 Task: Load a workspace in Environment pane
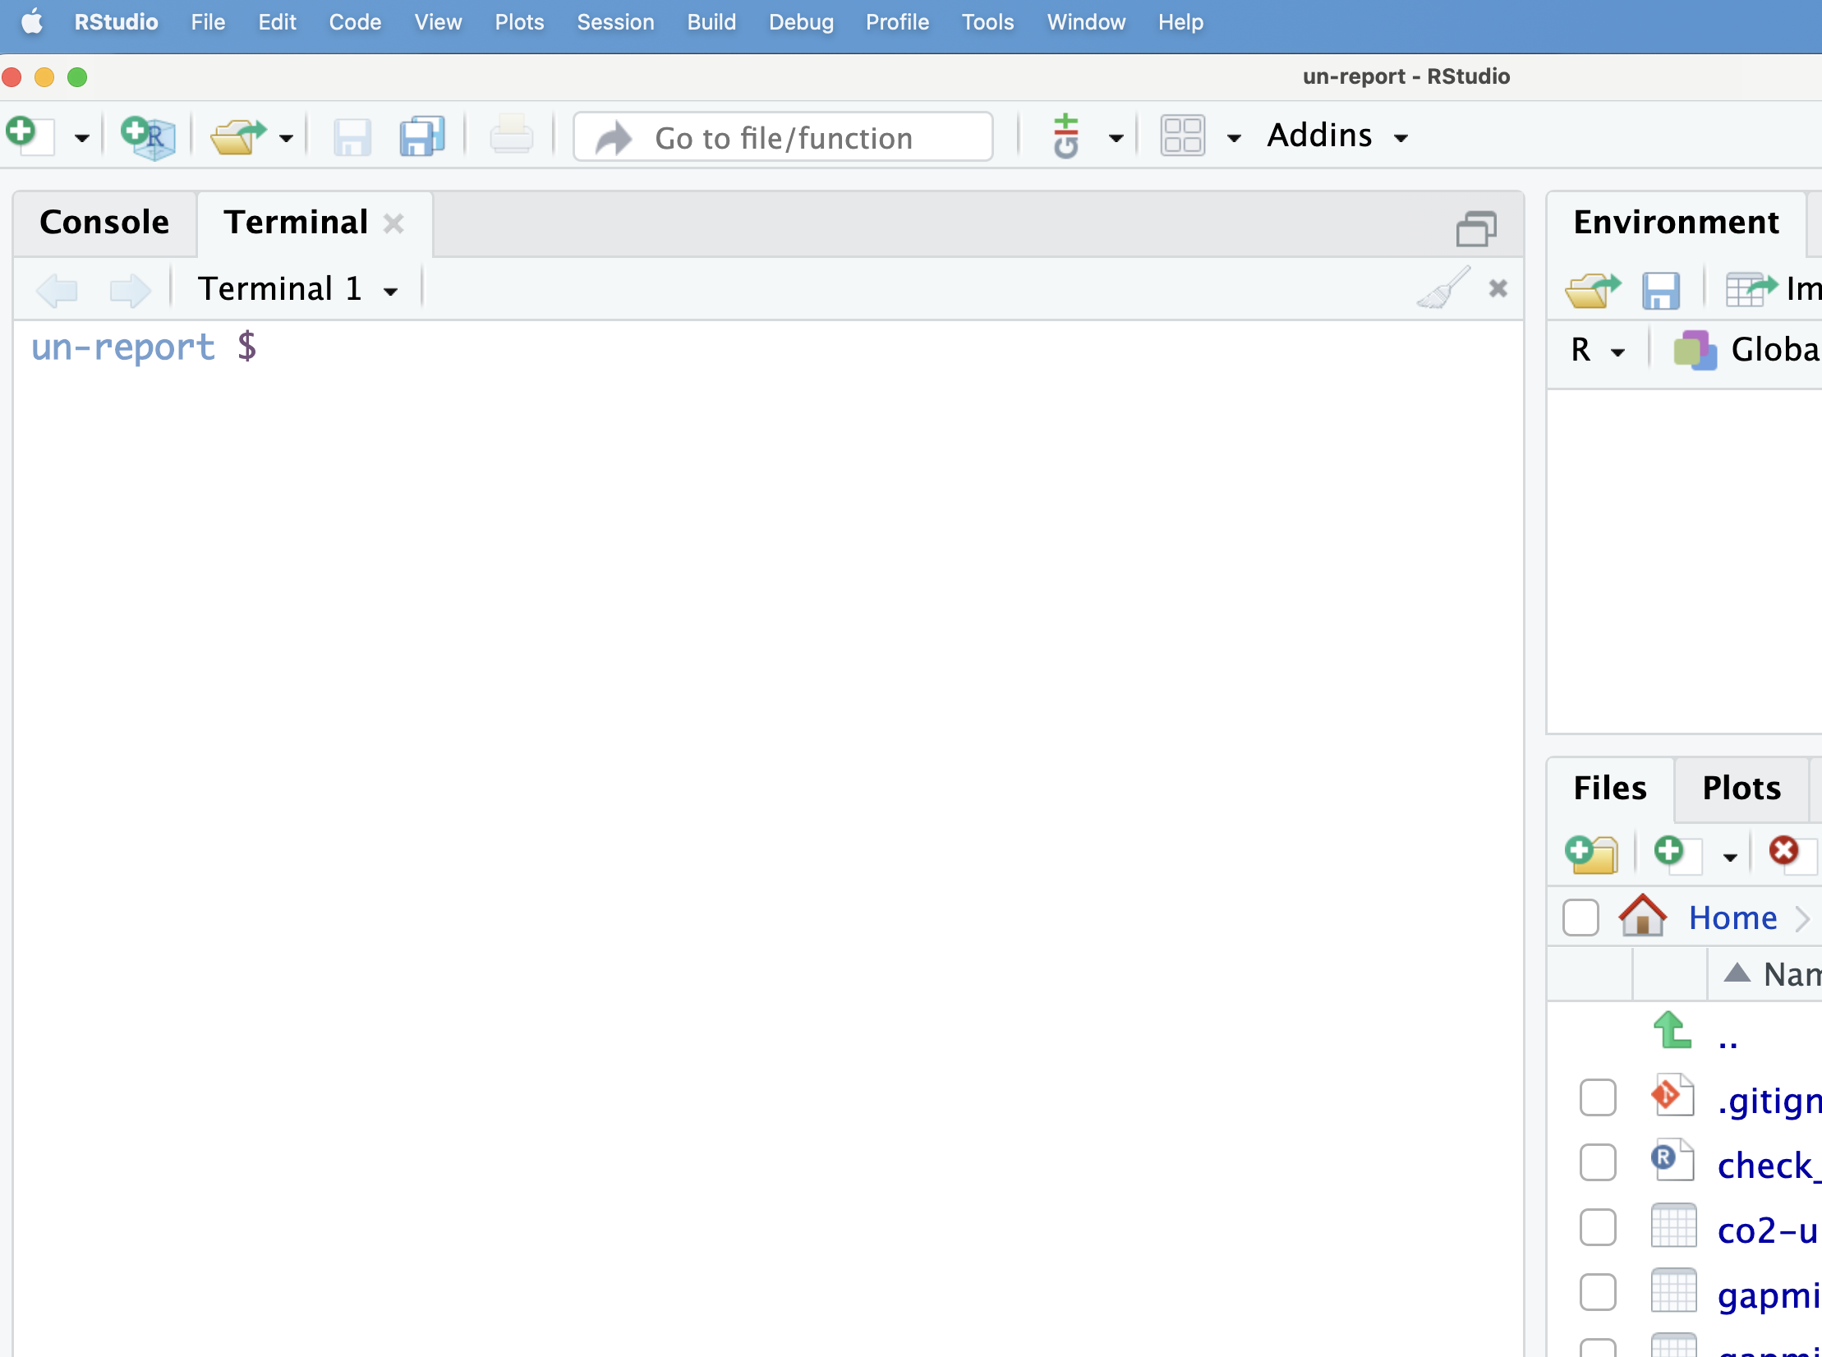1593,289
